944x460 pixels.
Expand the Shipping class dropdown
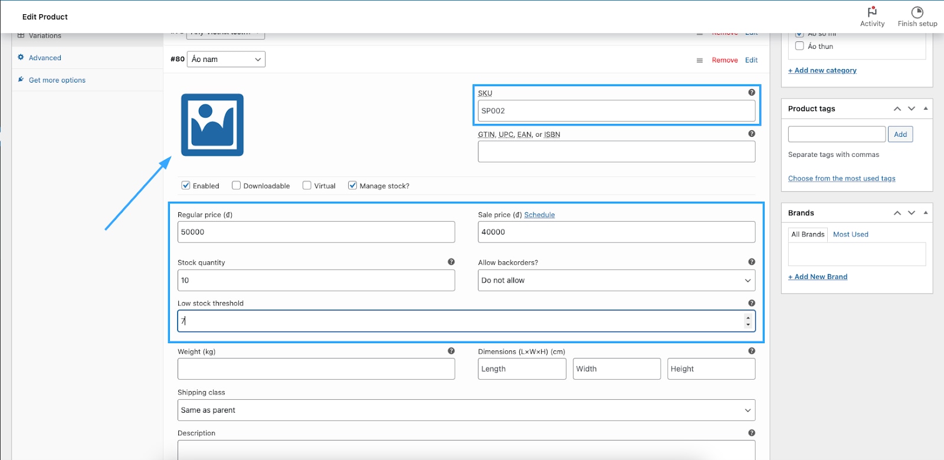466,410
